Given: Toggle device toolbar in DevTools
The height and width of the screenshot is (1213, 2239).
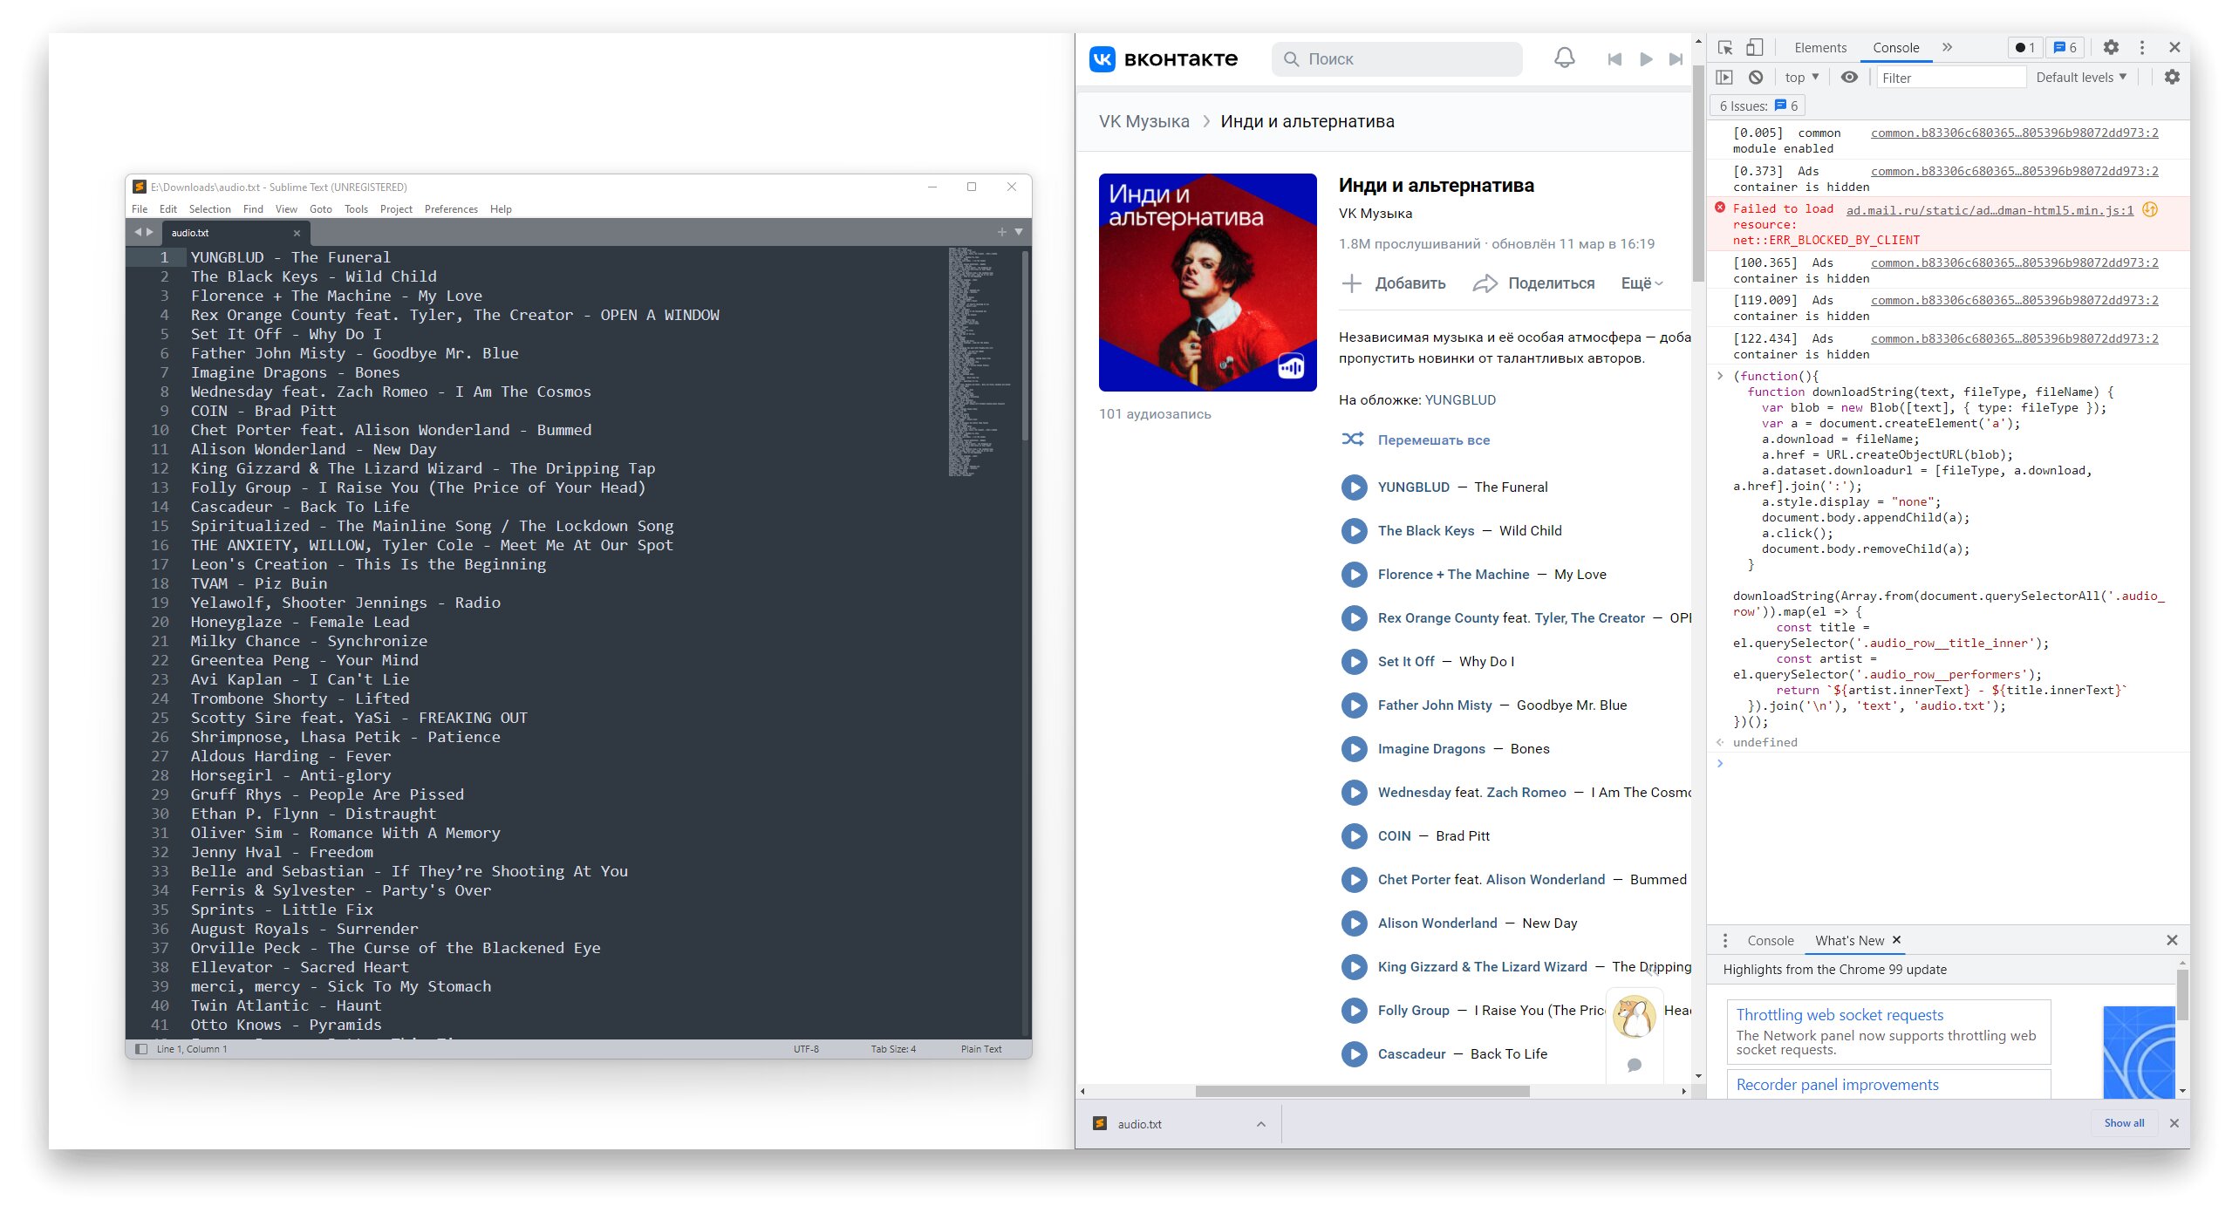Looking at the screenshot, I should pos(1755,47).
